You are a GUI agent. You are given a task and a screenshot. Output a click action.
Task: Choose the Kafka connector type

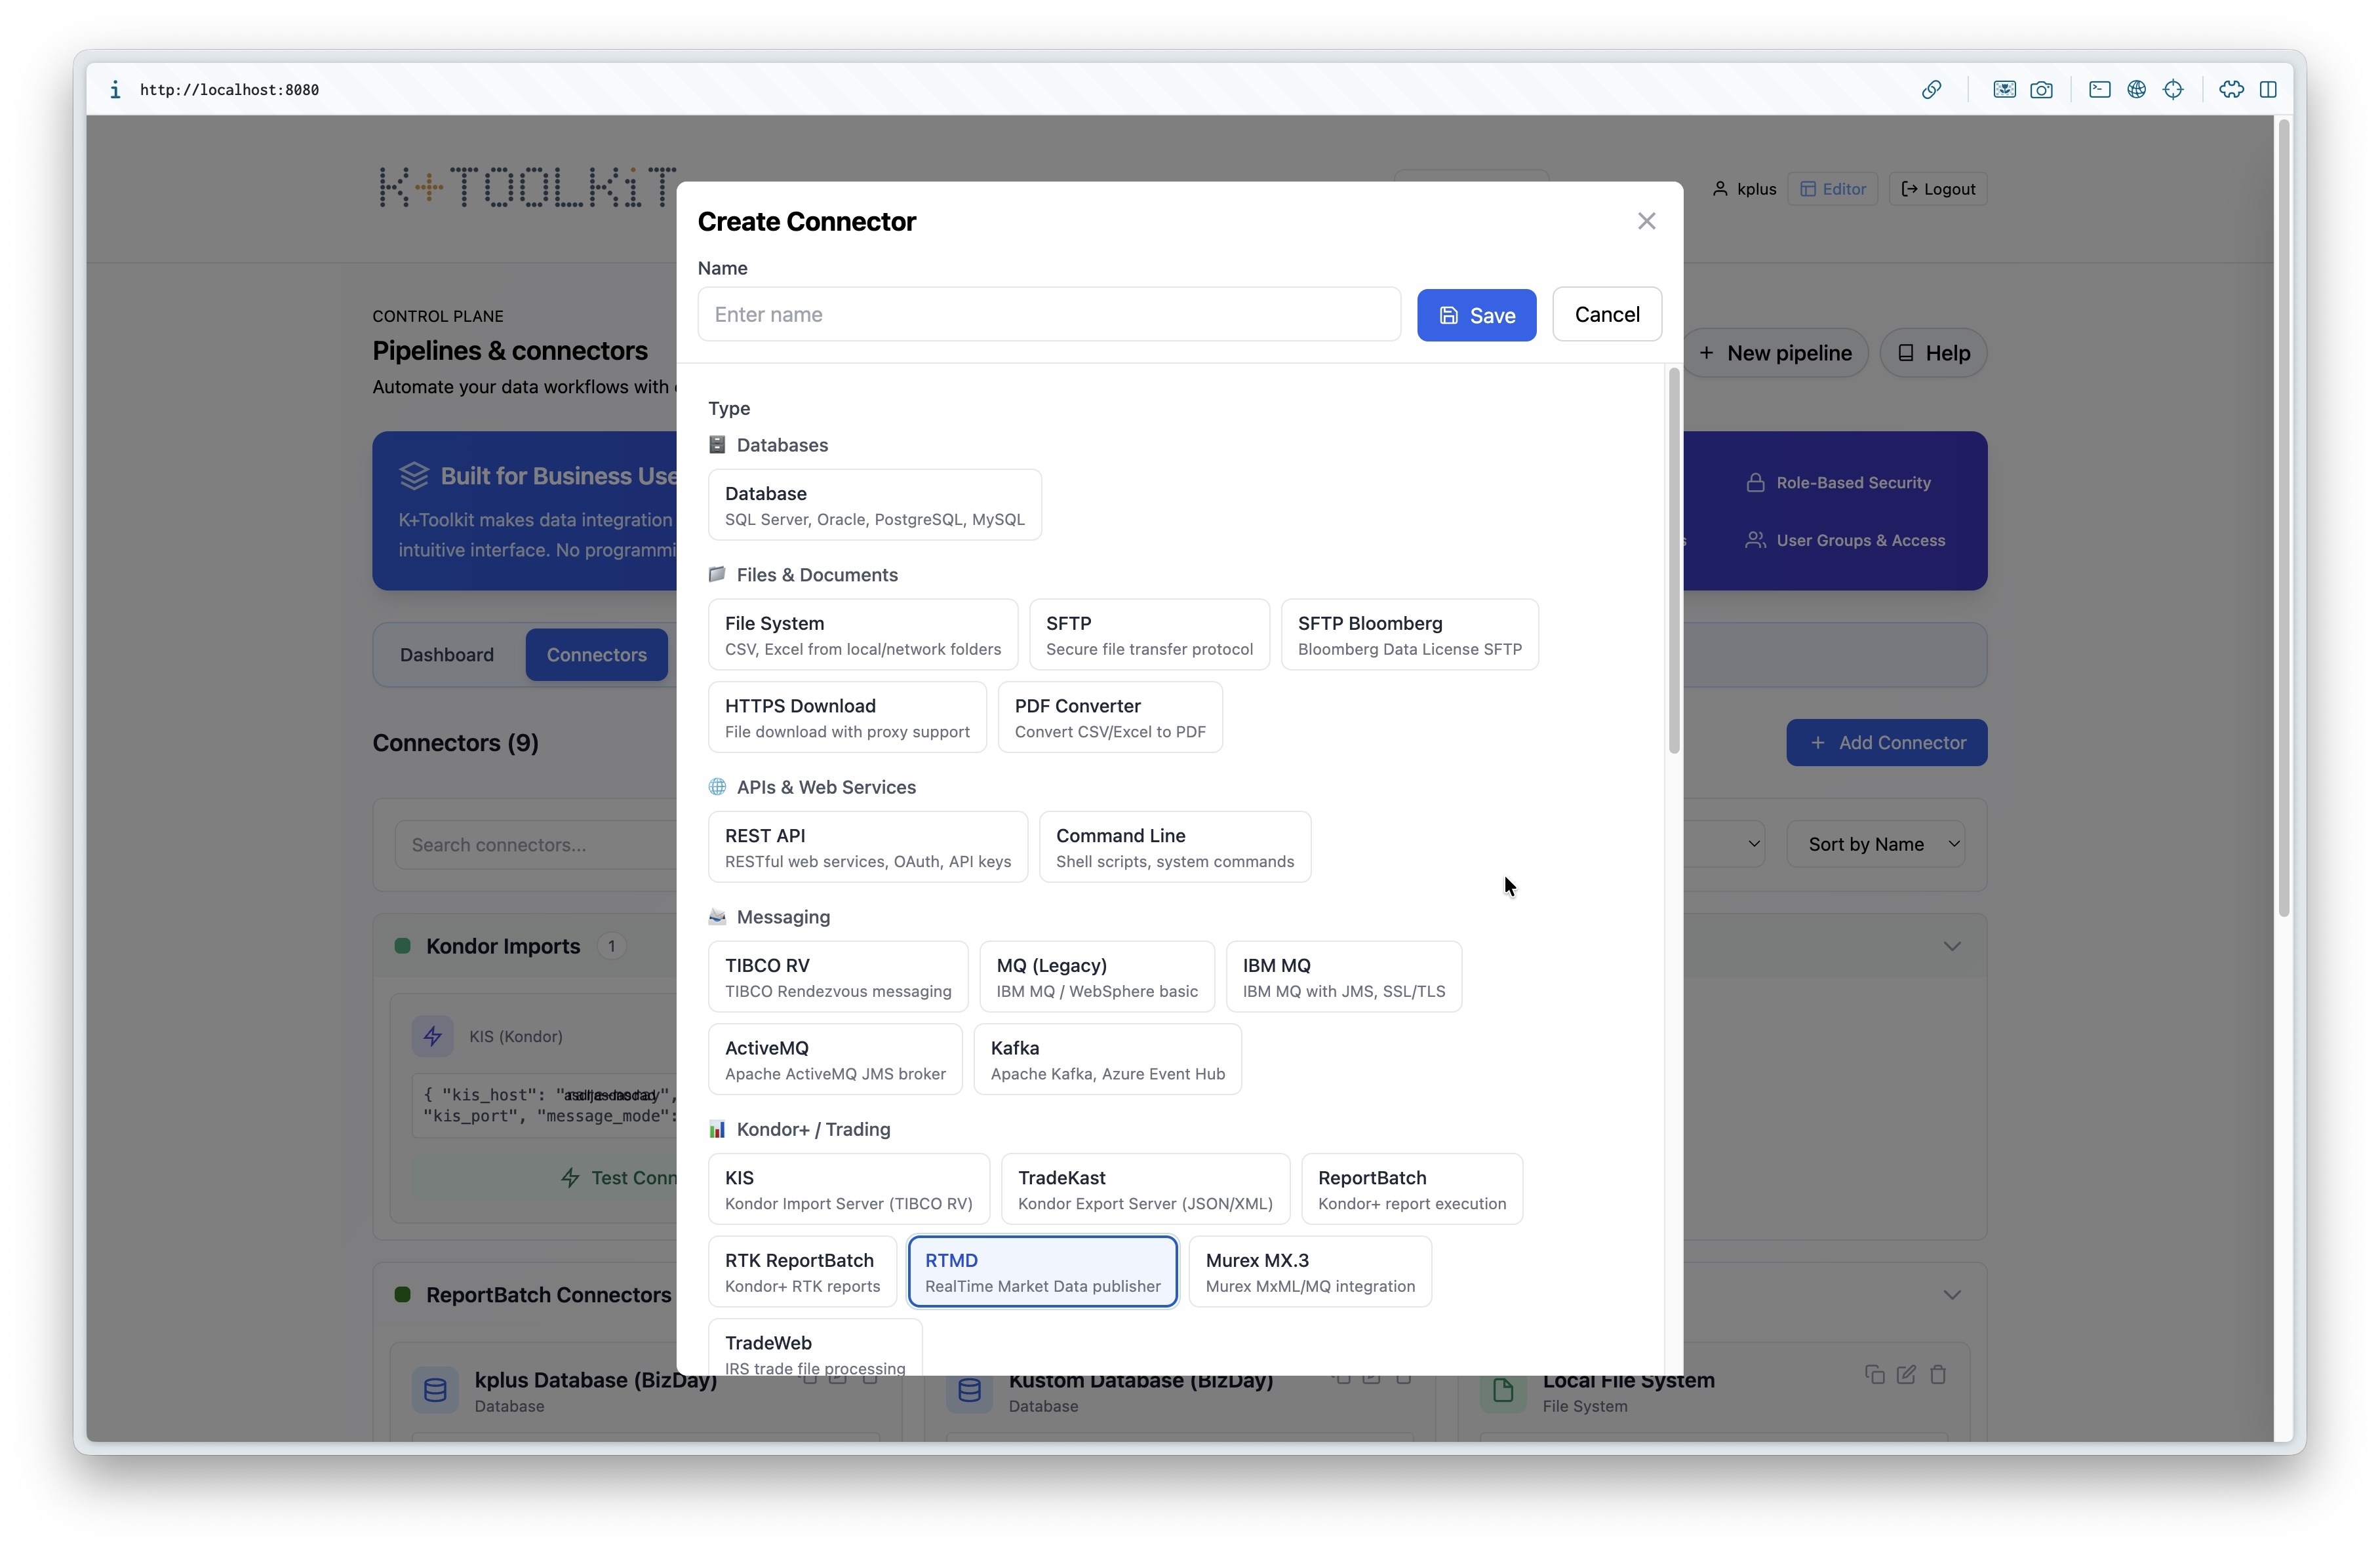[1107, 1059]
